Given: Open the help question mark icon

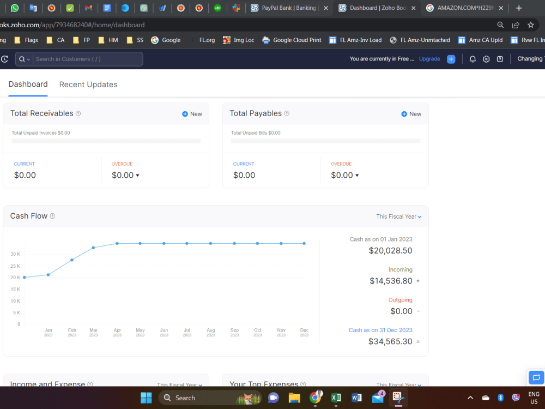Looking at the screenshot, I should tap(500, 59).
